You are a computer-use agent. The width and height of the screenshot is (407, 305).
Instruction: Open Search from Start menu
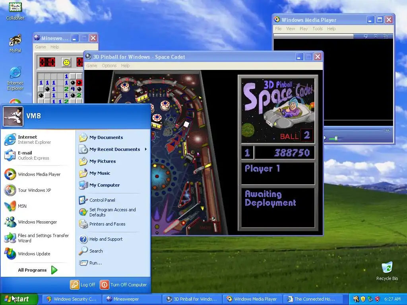tap(113, 251)
